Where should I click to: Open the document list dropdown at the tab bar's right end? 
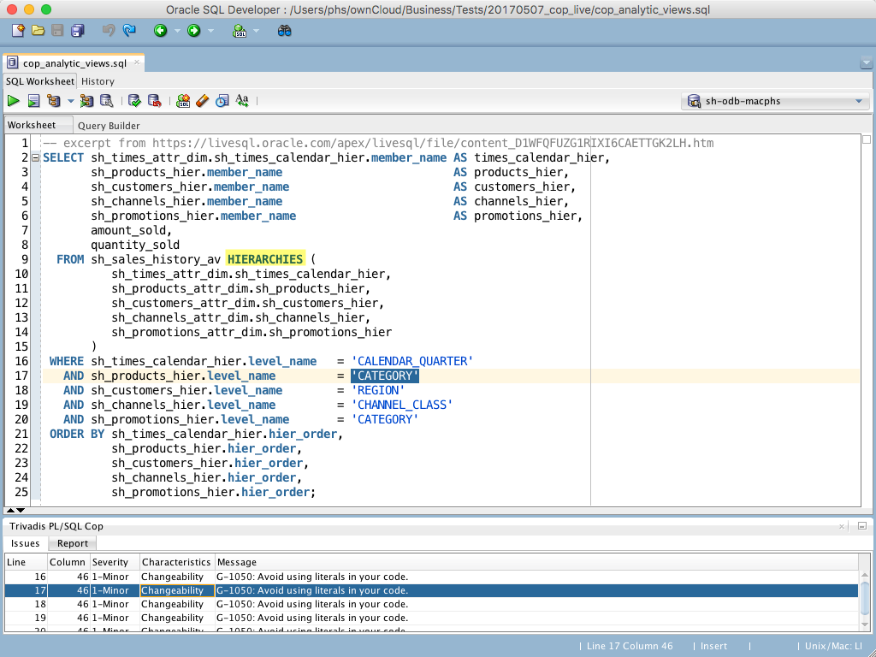pyautogui.click(x=867, y=63)
